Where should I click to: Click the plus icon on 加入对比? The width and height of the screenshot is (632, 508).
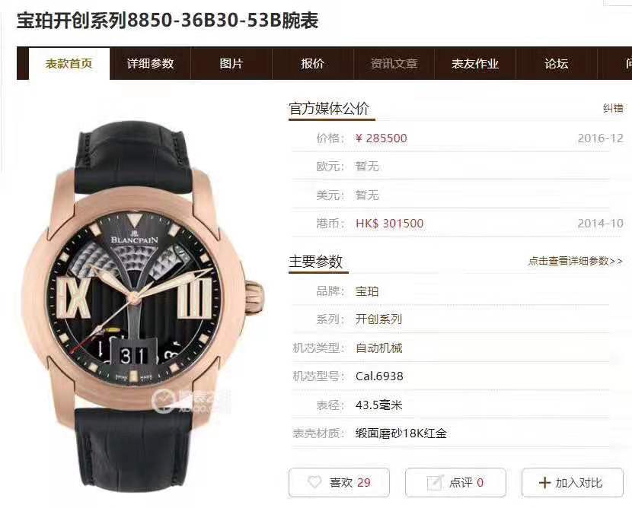(544, 482)
